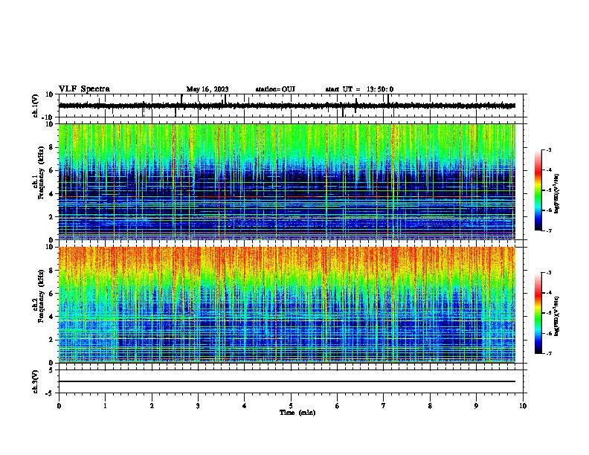This screenshot has width=589, height=455.
Task: Click the 'ch.1(V)' waveform axis label
Action: [x=36, y=106]
